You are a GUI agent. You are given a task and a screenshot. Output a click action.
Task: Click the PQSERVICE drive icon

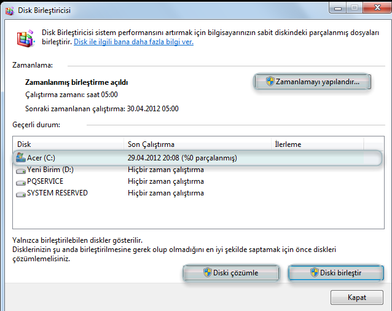(x=21, y=183)
